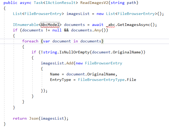Click the GetImagesAsync method call

[134, 25]
